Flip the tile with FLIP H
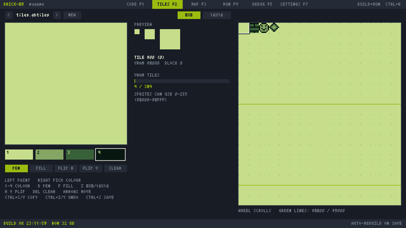 tap(66, 168)
